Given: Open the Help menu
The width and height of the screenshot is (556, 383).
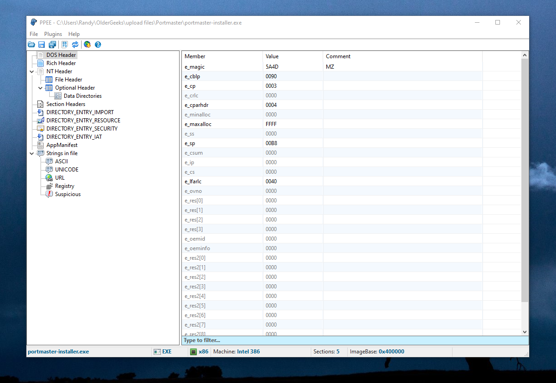Looking at the screenshot, I should coord(74,34).
